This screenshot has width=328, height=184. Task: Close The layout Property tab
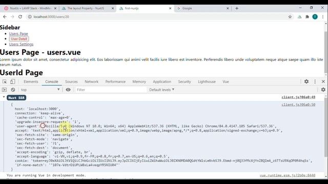(113, 8)
